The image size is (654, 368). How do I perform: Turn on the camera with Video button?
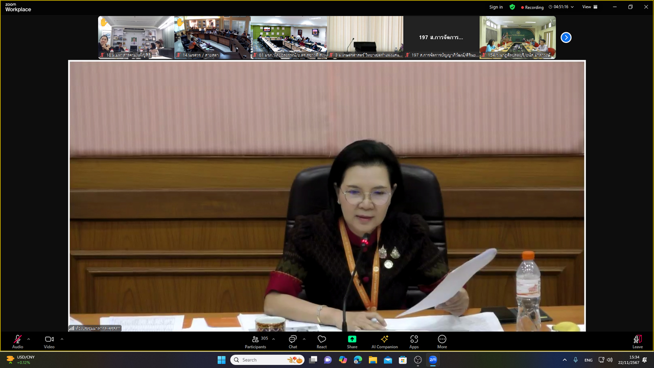pos(49,341)
